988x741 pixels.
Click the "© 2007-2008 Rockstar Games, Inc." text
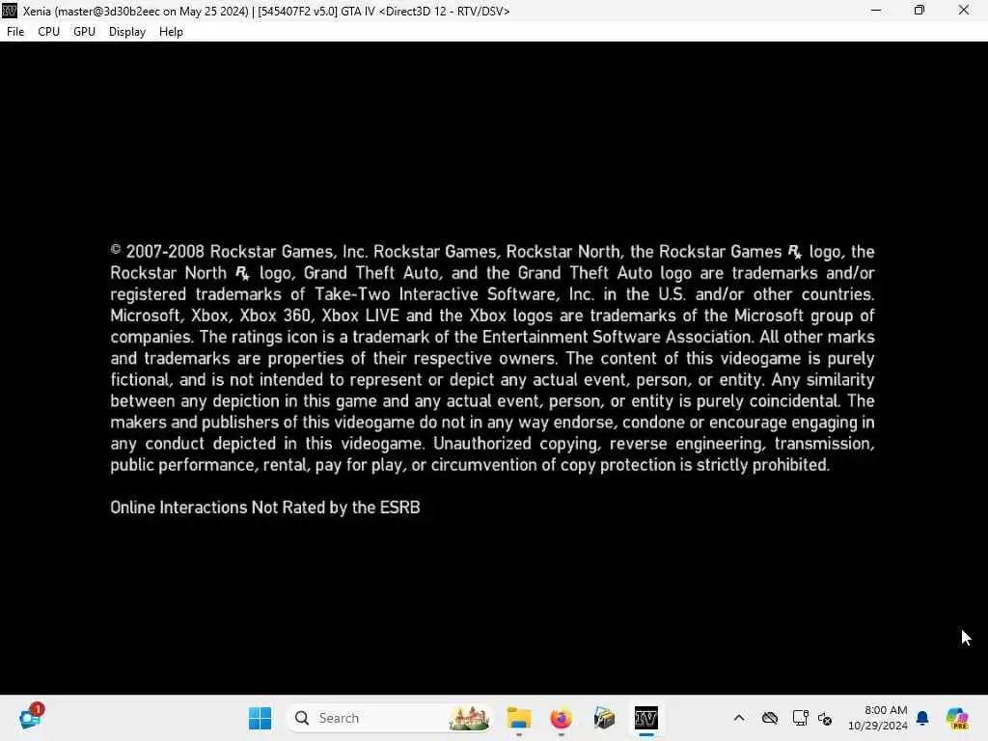pos(239,252)
